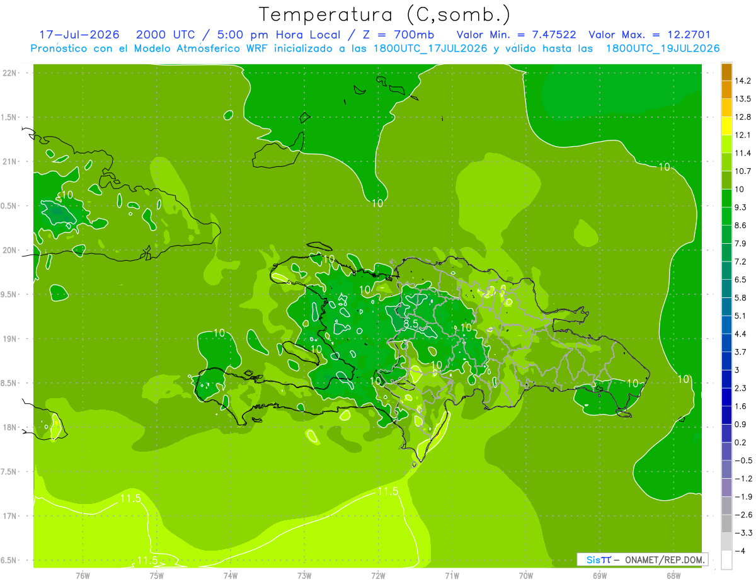Click the "76W" longitude axis label
Image resolution: width=756 pixels, height=584 pixels.
click(83, 575)
